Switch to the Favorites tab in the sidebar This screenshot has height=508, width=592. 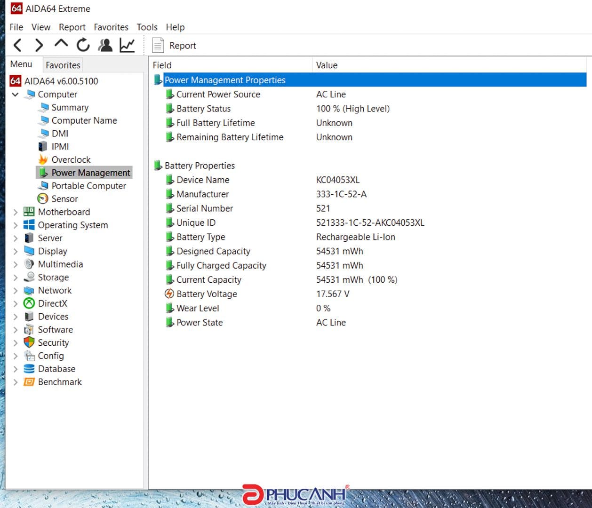tap(63, 65)
